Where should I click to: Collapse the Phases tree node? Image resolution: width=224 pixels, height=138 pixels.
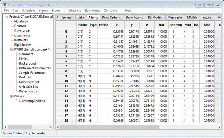pyautogui.click(x=11, y=96)
